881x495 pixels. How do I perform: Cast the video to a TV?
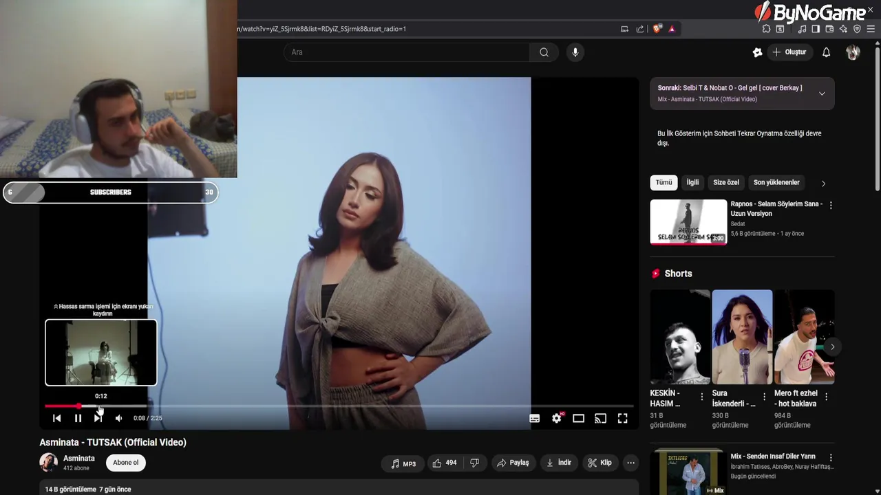tap(600, 418)
